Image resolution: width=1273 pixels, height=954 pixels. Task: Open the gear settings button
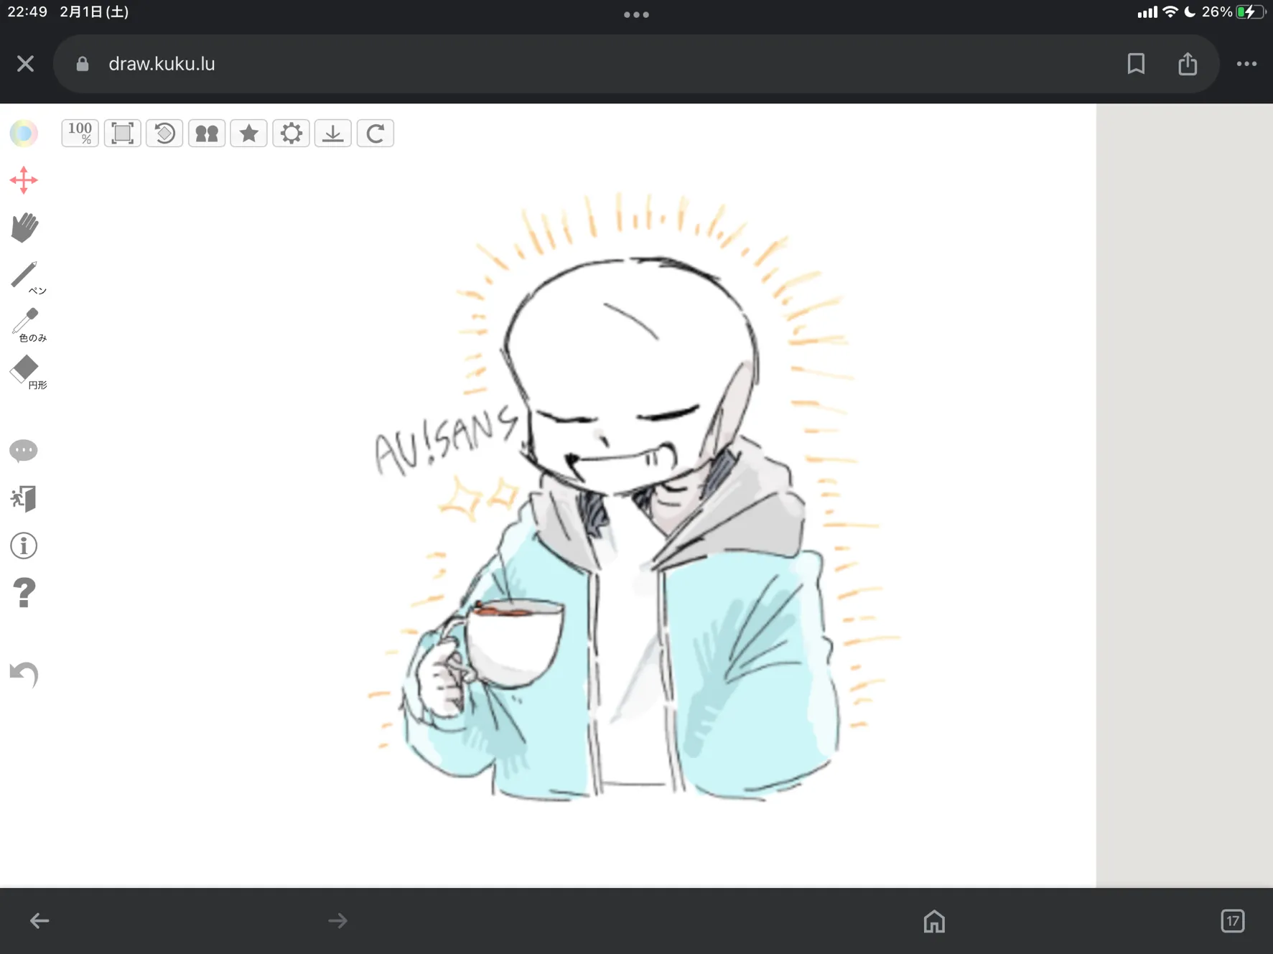pos(291,133)
